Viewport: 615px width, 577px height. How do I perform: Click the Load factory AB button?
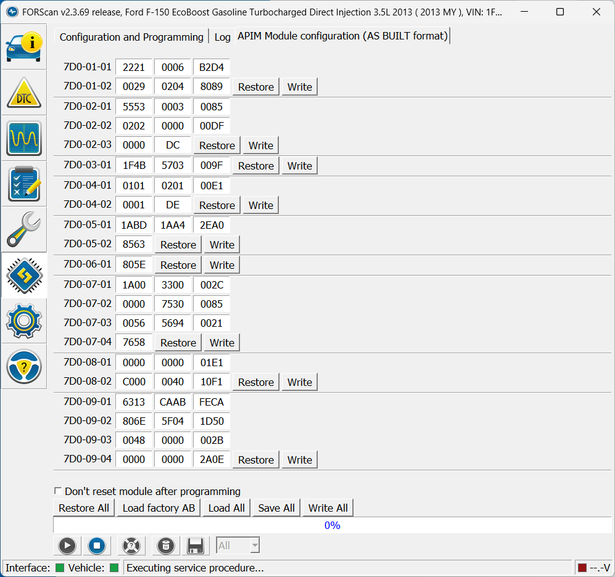click(x=159, y=508)
